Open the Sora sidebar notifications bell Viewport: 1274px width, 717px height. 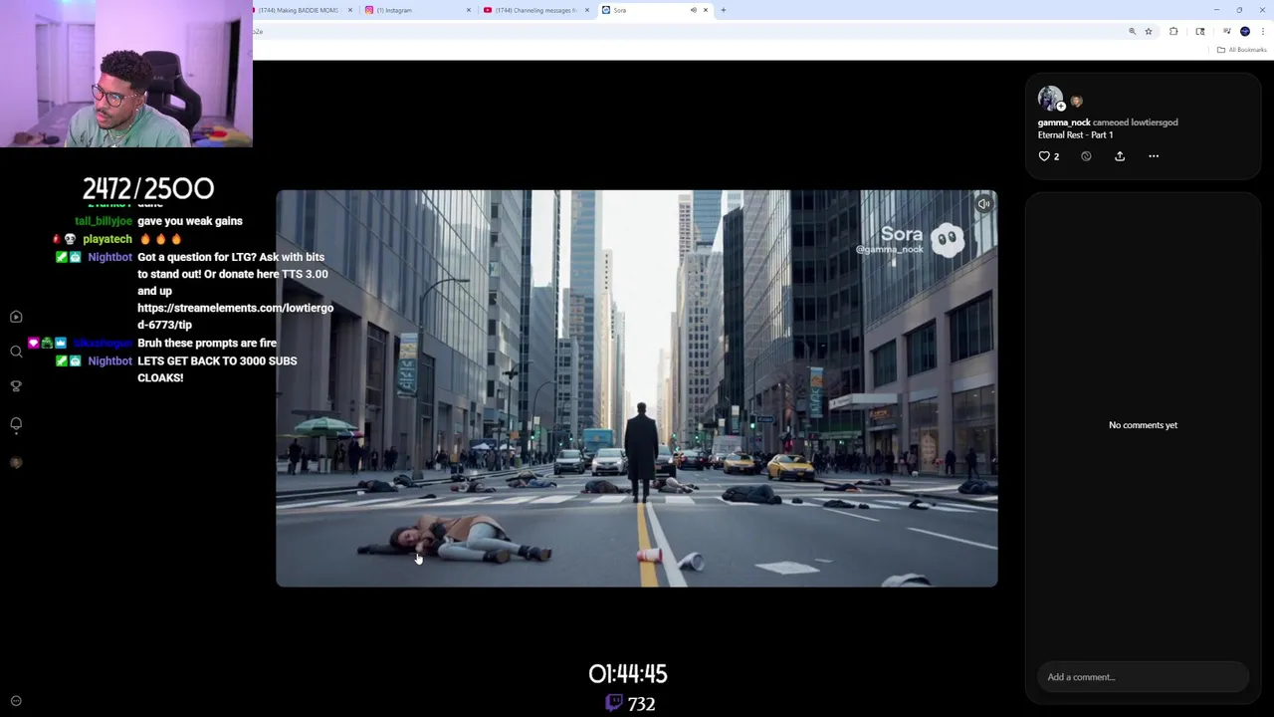(x=16, y=424)
